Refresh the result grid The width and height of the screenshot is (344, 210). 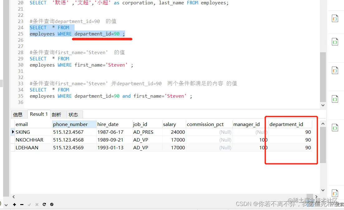coord(44,204)
